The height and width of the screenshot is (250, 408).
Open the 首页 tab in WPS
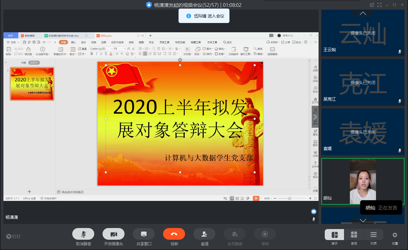tap(11, 36)
